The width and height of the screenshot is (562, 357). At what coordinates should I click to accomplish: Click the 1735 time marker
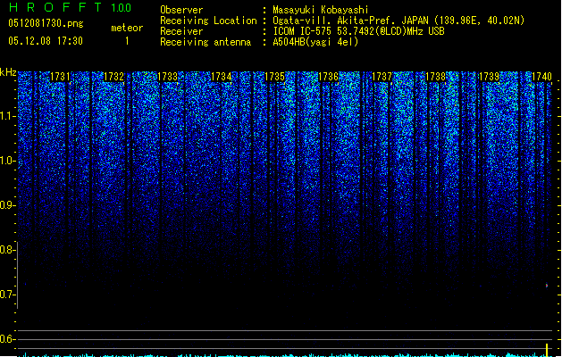[274, 77]
